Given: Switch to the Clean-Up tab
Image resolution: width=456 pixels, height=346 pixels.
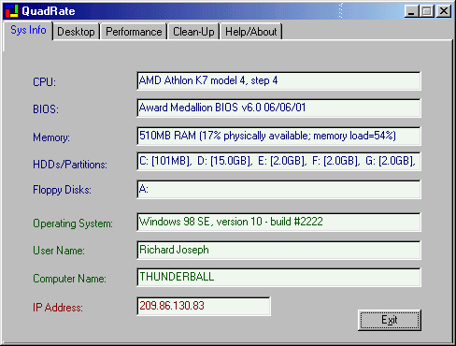Looking at the screenshot, I should coord(193,32).
